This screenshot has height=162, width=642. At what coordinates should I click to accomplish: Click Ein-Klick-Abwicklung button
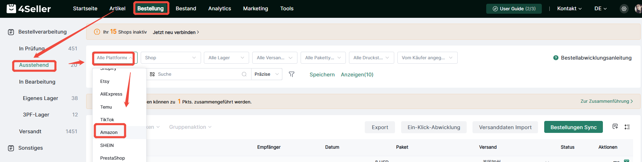pos(434,127)
